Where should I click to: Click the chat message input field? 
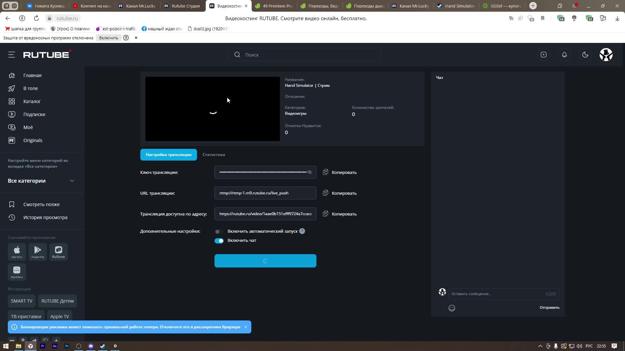click(x=495, y=294)
